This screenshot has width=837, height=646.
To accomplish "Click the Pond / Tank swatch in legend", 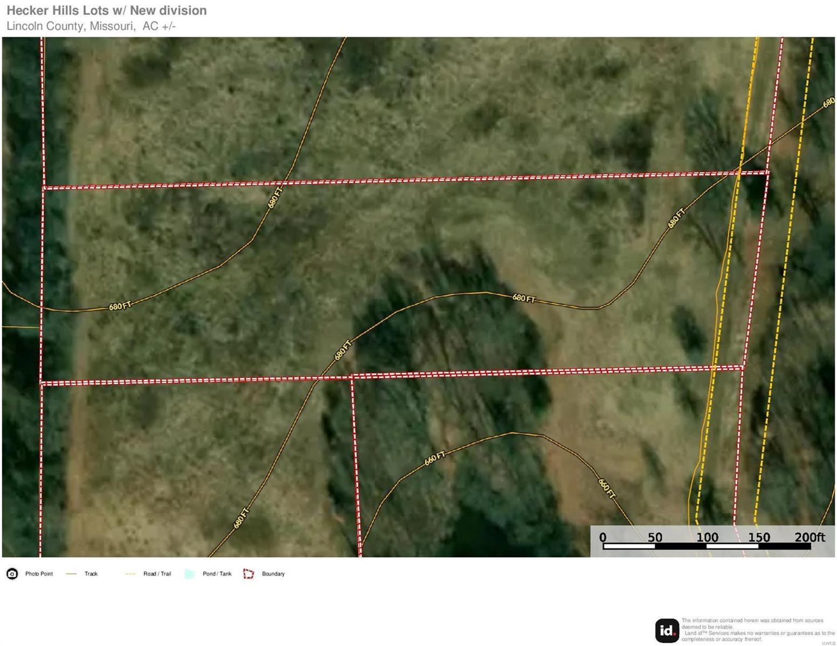I will point(190,574).
